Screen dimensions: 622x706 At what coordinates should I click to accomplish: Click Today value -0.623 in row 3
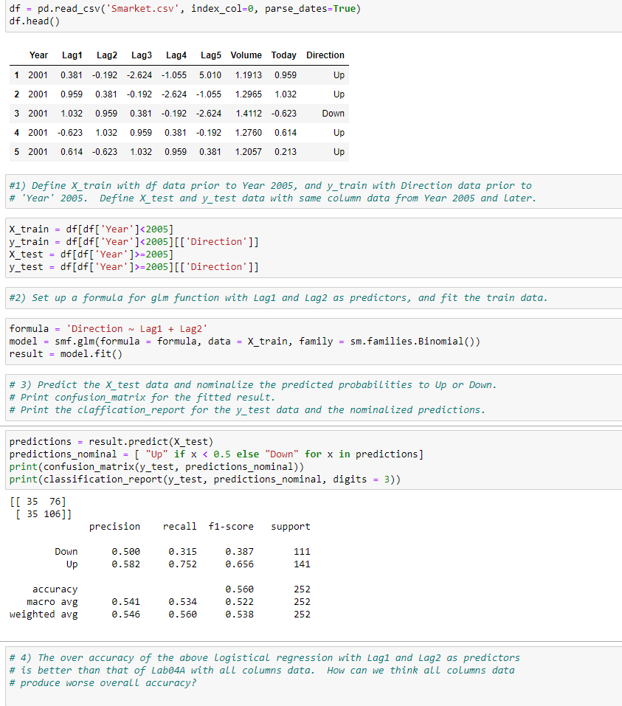(284, 114)
